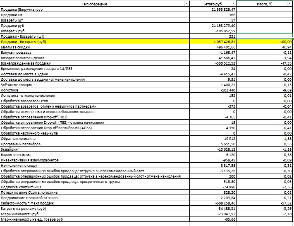Click the selected empty cell beside 351
The width and height of the screenshot is (294, 226).
tap(264, 36)
